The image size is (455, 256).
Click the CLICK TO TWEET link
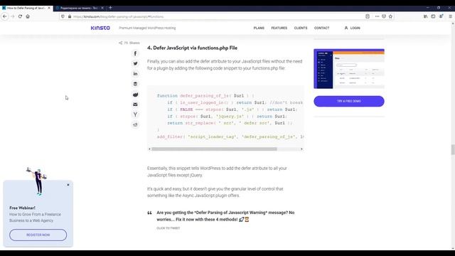(168, 228)
